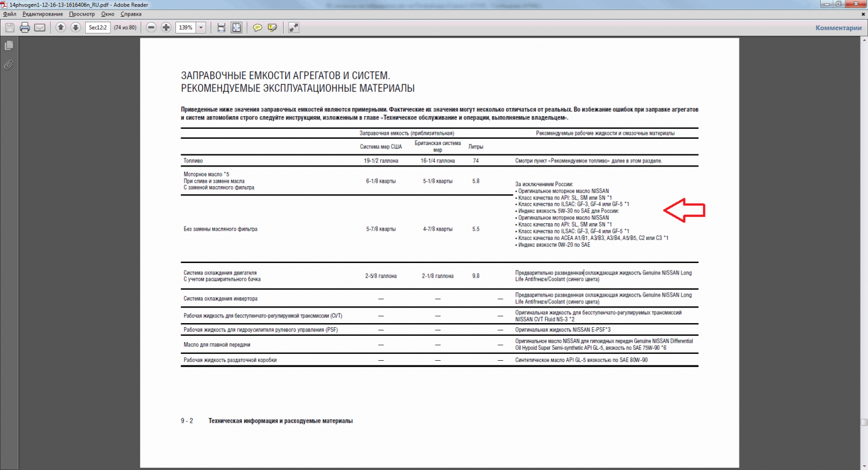Click the value 6-1/8 кварты
The width and height of the screenshot is (868, 470).
[x=381, y=181]
